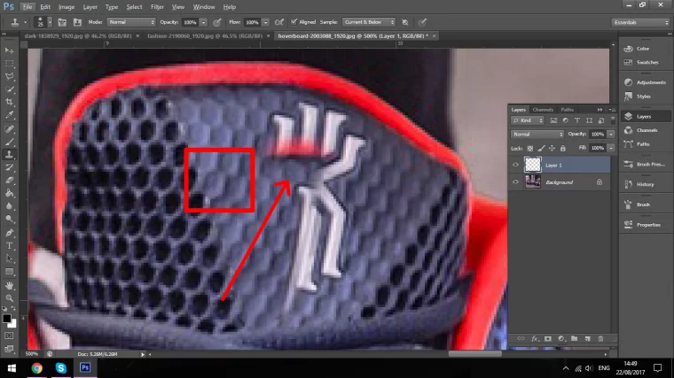Select the Hand tool
Image resolution: width=674 pixels, height=378 pixels.
(x=10, y=285)
